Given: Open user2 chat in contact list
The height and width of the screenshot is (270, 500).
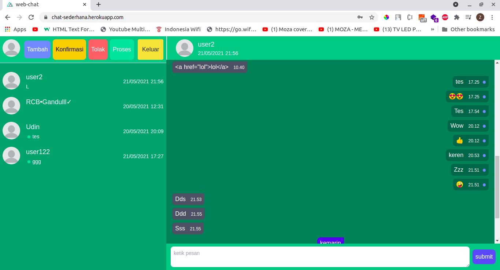Looking at the screenshot, I should (x=83, y=81).
